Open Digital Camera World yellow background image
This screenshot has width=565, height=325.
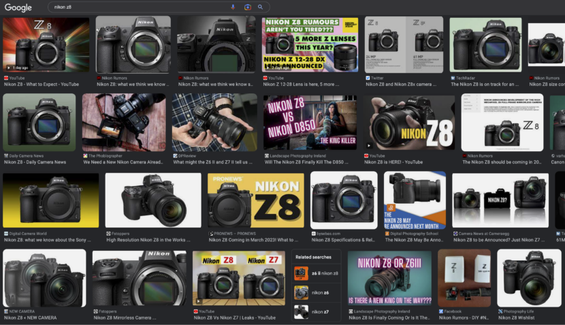(x=51, y=200)
